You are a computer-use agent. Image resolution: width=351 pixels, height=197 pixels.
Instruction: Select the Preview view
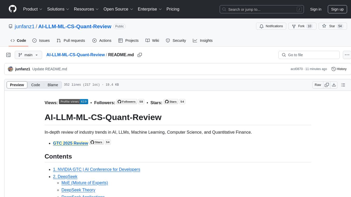click(x=17, y=85)
